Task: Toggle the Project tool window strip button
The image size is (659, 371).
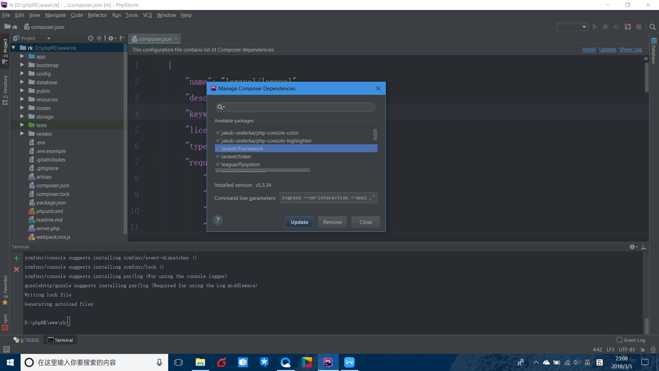Action: point(5,51)
